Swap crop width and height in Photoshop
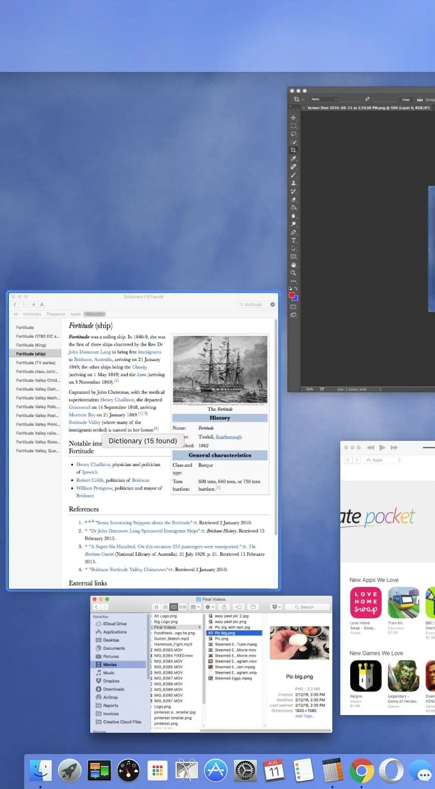Image resolution: width=435 pixels, height=789 pixels. 367,99
